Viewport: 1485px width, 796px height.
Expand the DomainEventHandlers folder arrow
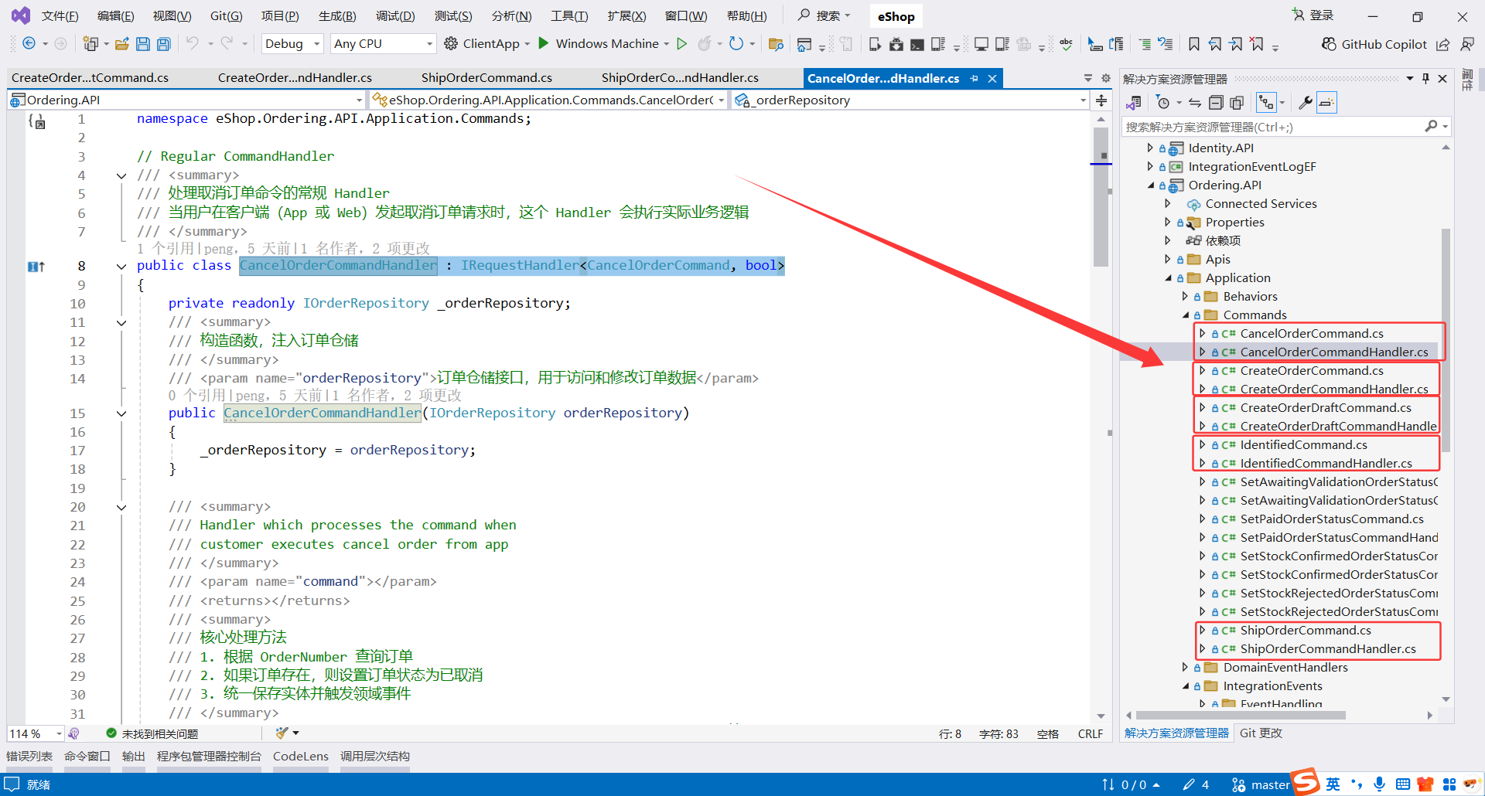1185,668
